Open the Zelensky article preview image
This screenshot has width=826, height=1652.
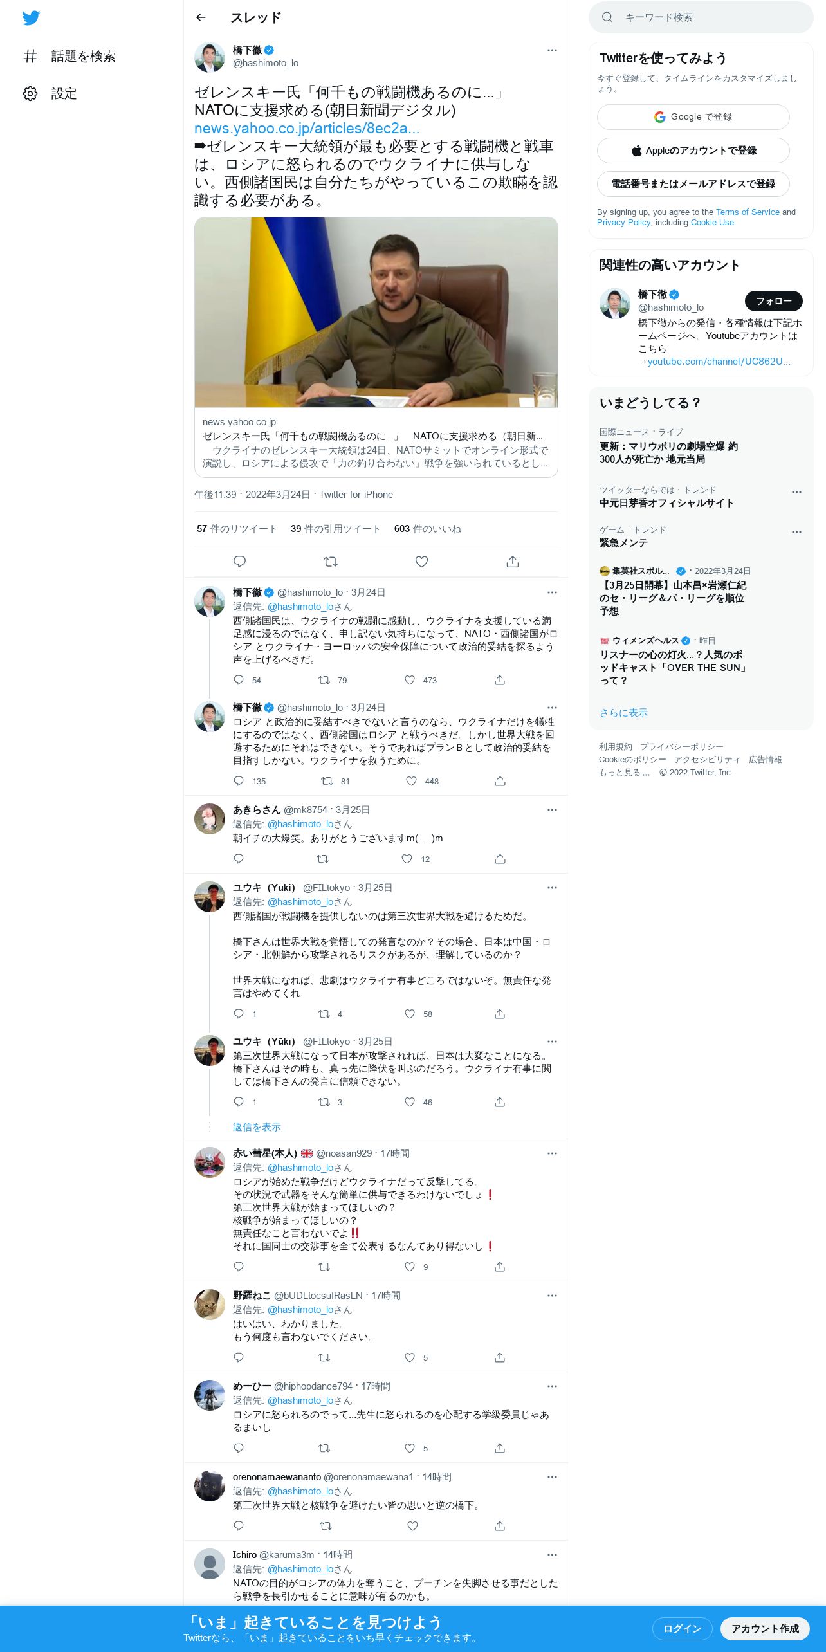click(376, 312)
